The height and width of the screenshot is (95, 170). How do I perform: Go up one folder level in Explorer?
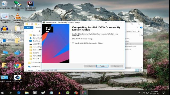pos(39,31)
